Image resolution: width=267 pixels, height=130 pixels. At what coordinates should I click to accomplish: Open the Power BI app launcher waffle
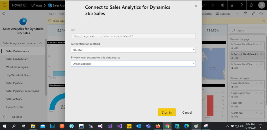click(x=4, y=5)
